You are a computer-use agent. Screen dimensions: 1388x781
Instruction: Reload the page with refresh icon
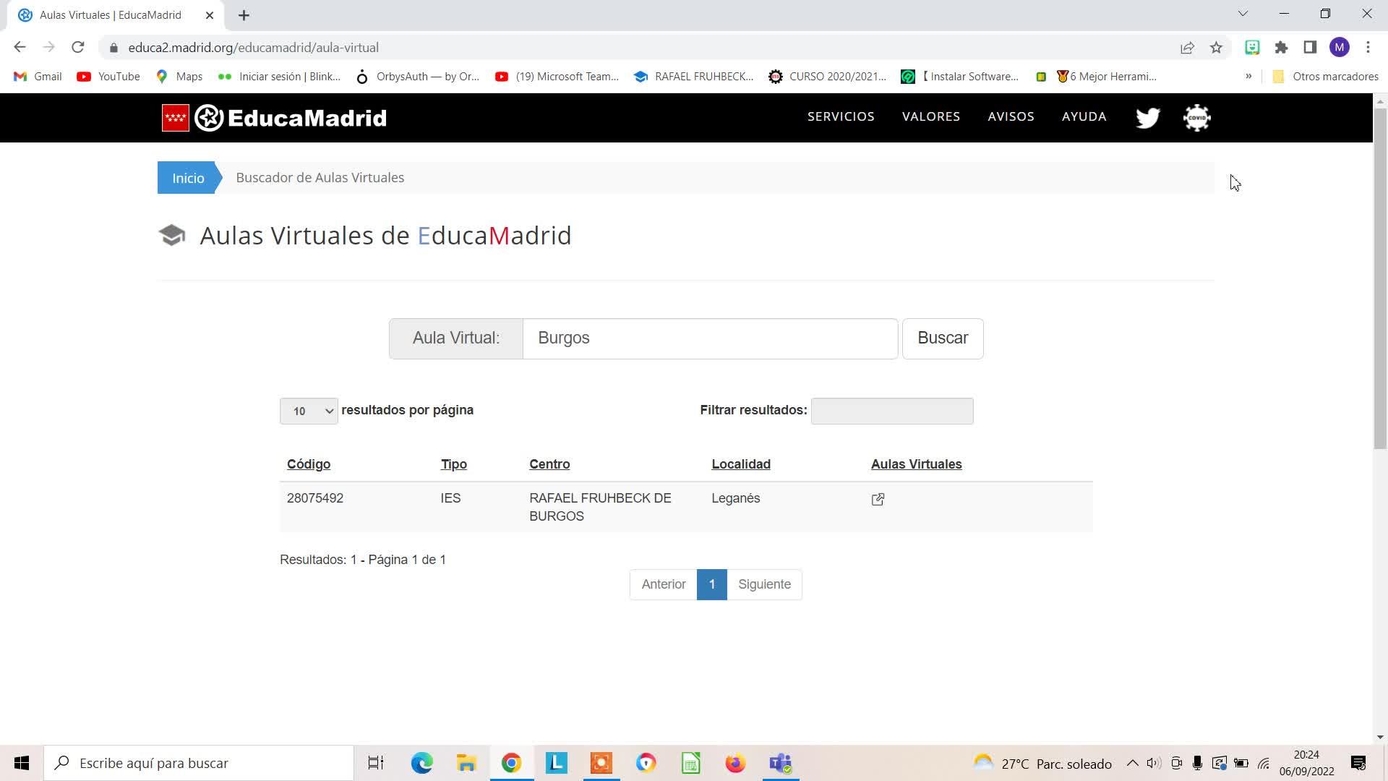[x=78, y=48]
